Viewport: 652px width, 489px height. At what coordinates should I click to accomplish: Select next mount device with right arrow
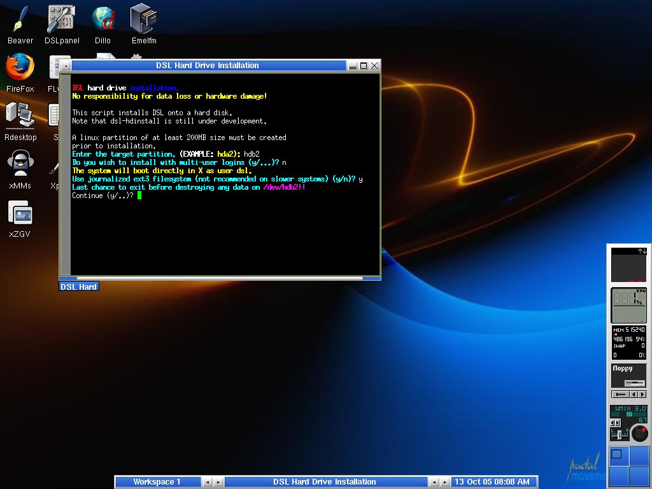click(642, 394)
